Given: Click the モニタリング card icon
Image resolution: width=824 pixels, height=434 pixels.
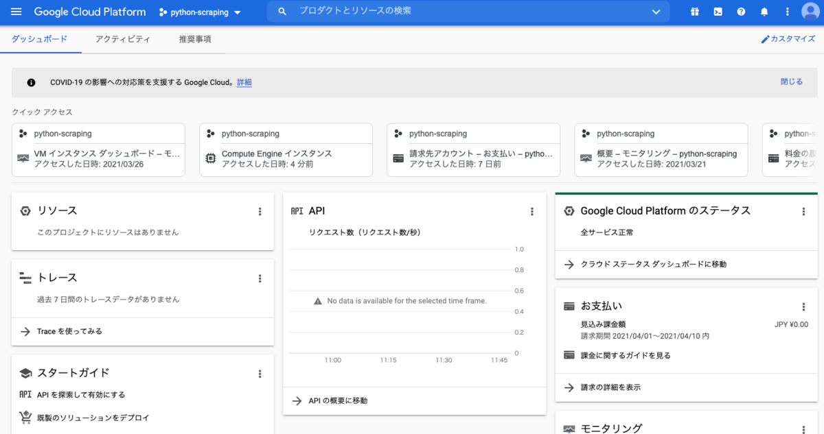Looking at the screenshot, I should pos(569,429).
